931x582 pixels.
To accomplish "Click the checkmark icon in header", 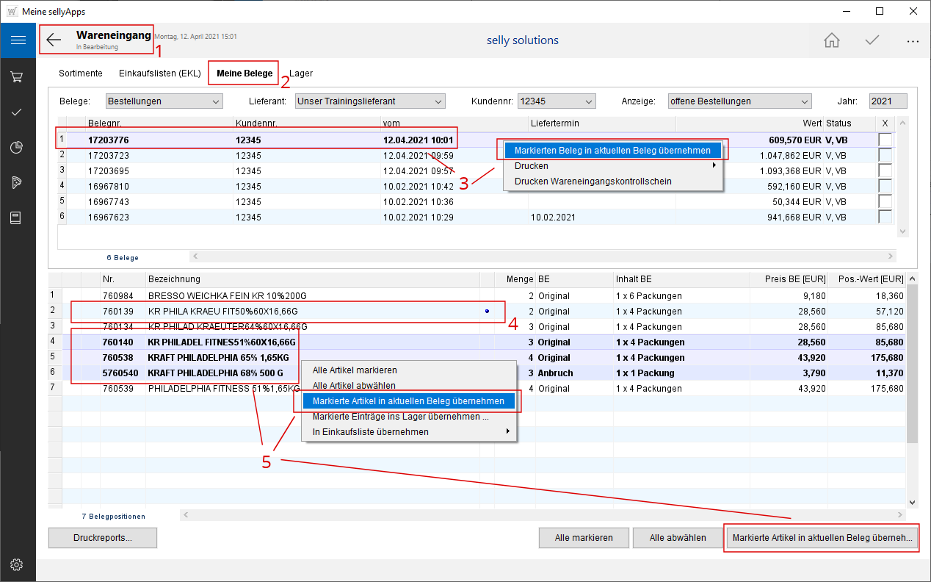I will pos(872,40).
